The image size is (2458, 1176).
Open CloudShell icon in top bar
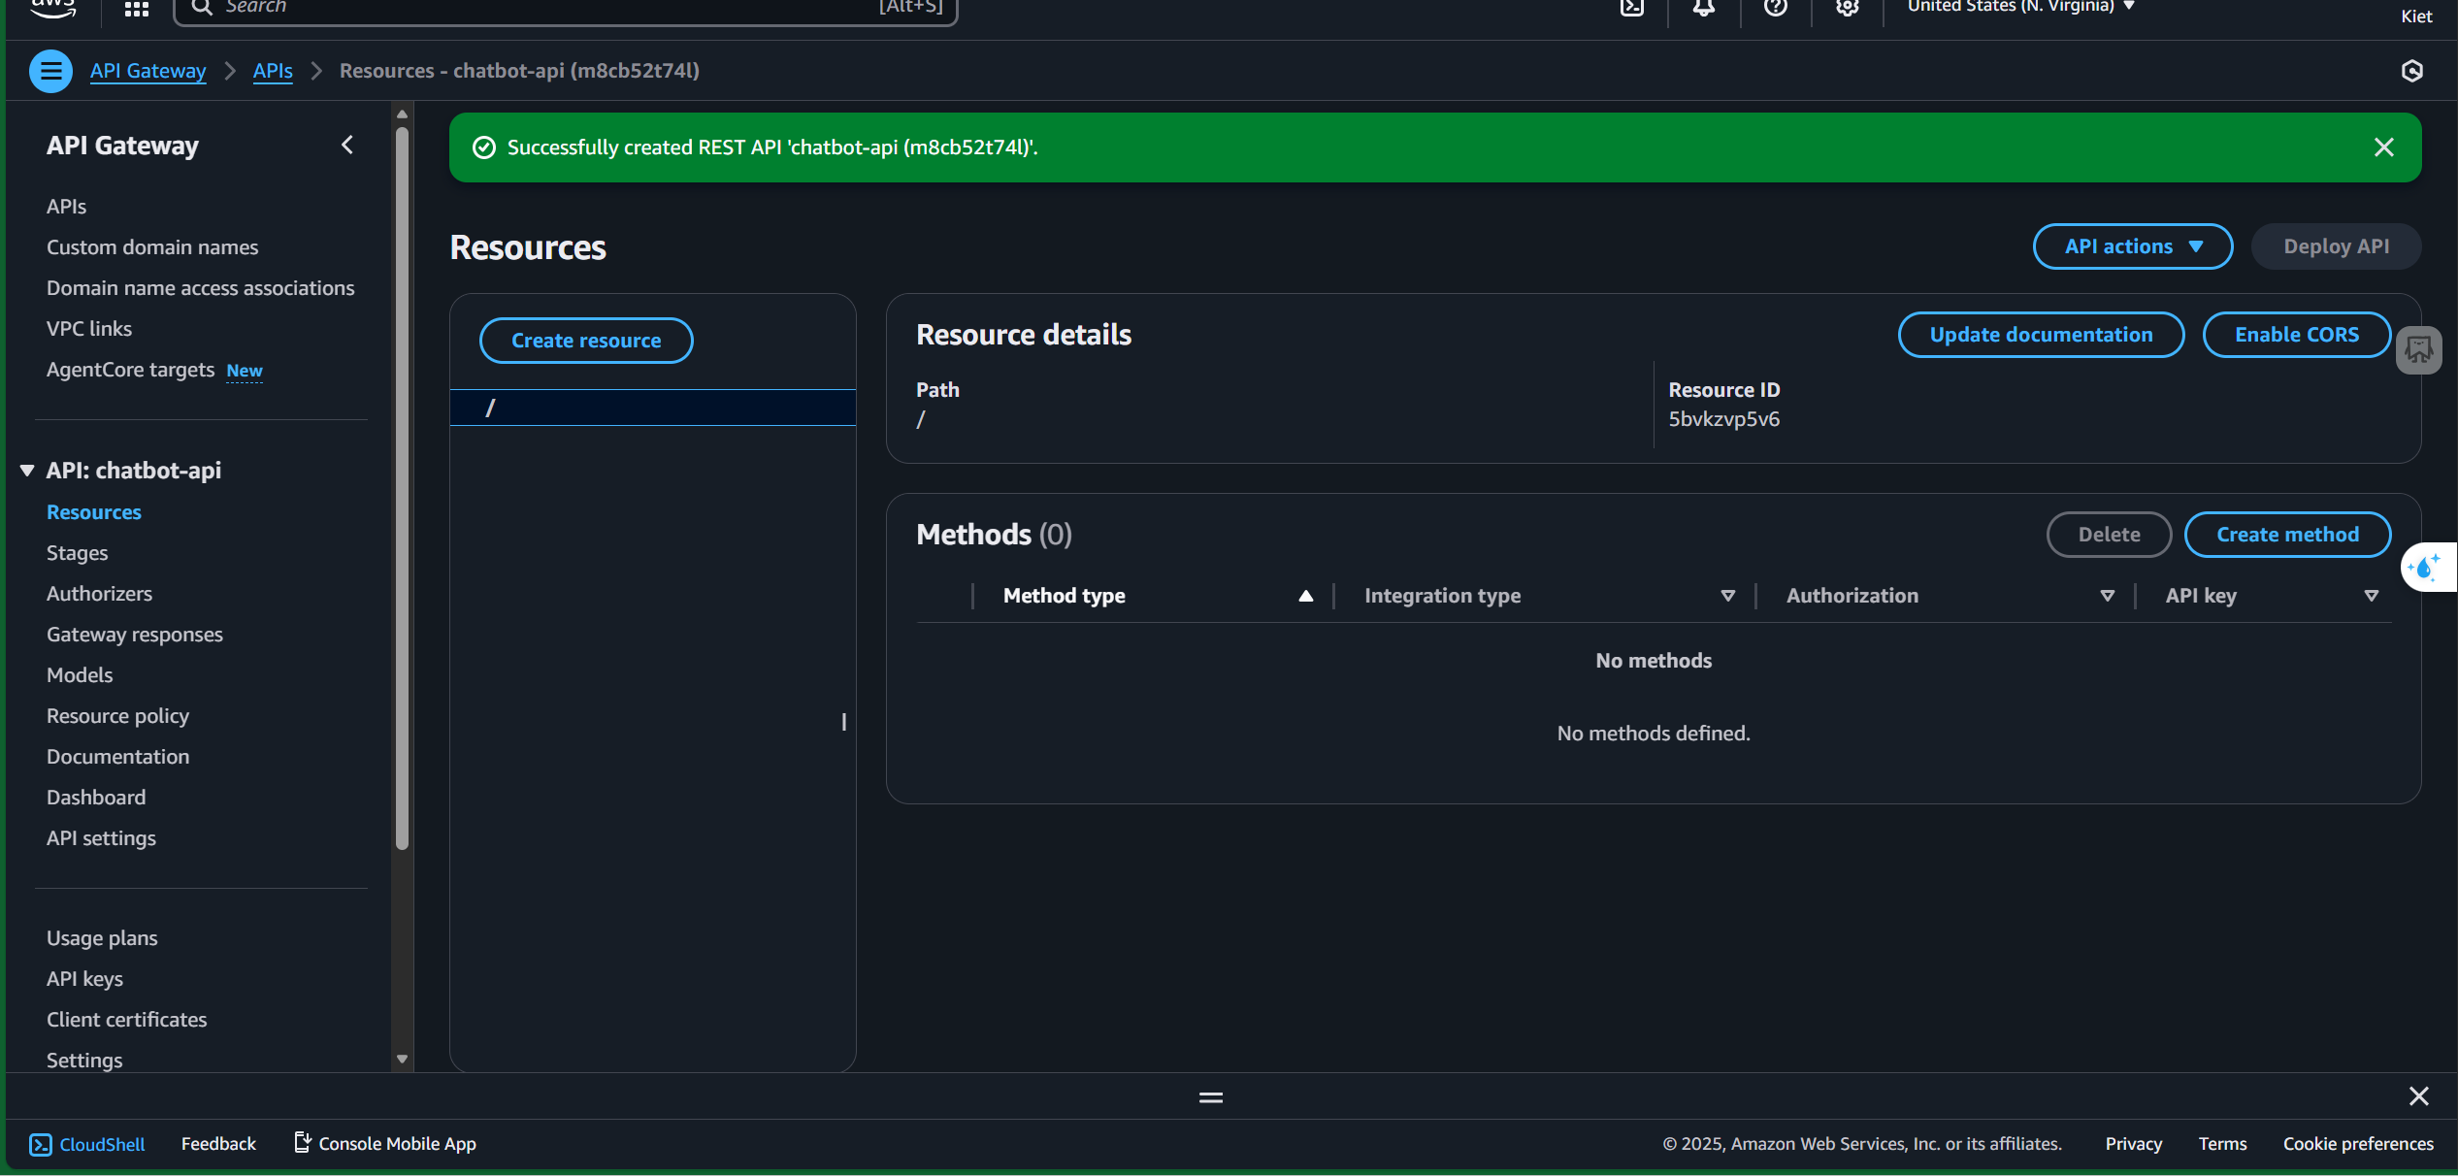click(x=1631, y=8)
